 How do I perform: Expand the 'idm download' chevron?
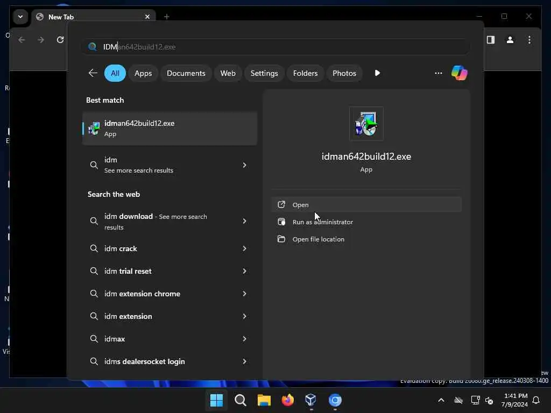click(244, 221)
